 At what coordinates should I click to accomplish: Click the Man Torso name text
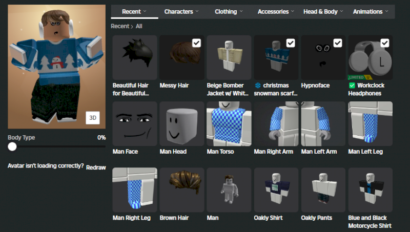click(220, 152)
